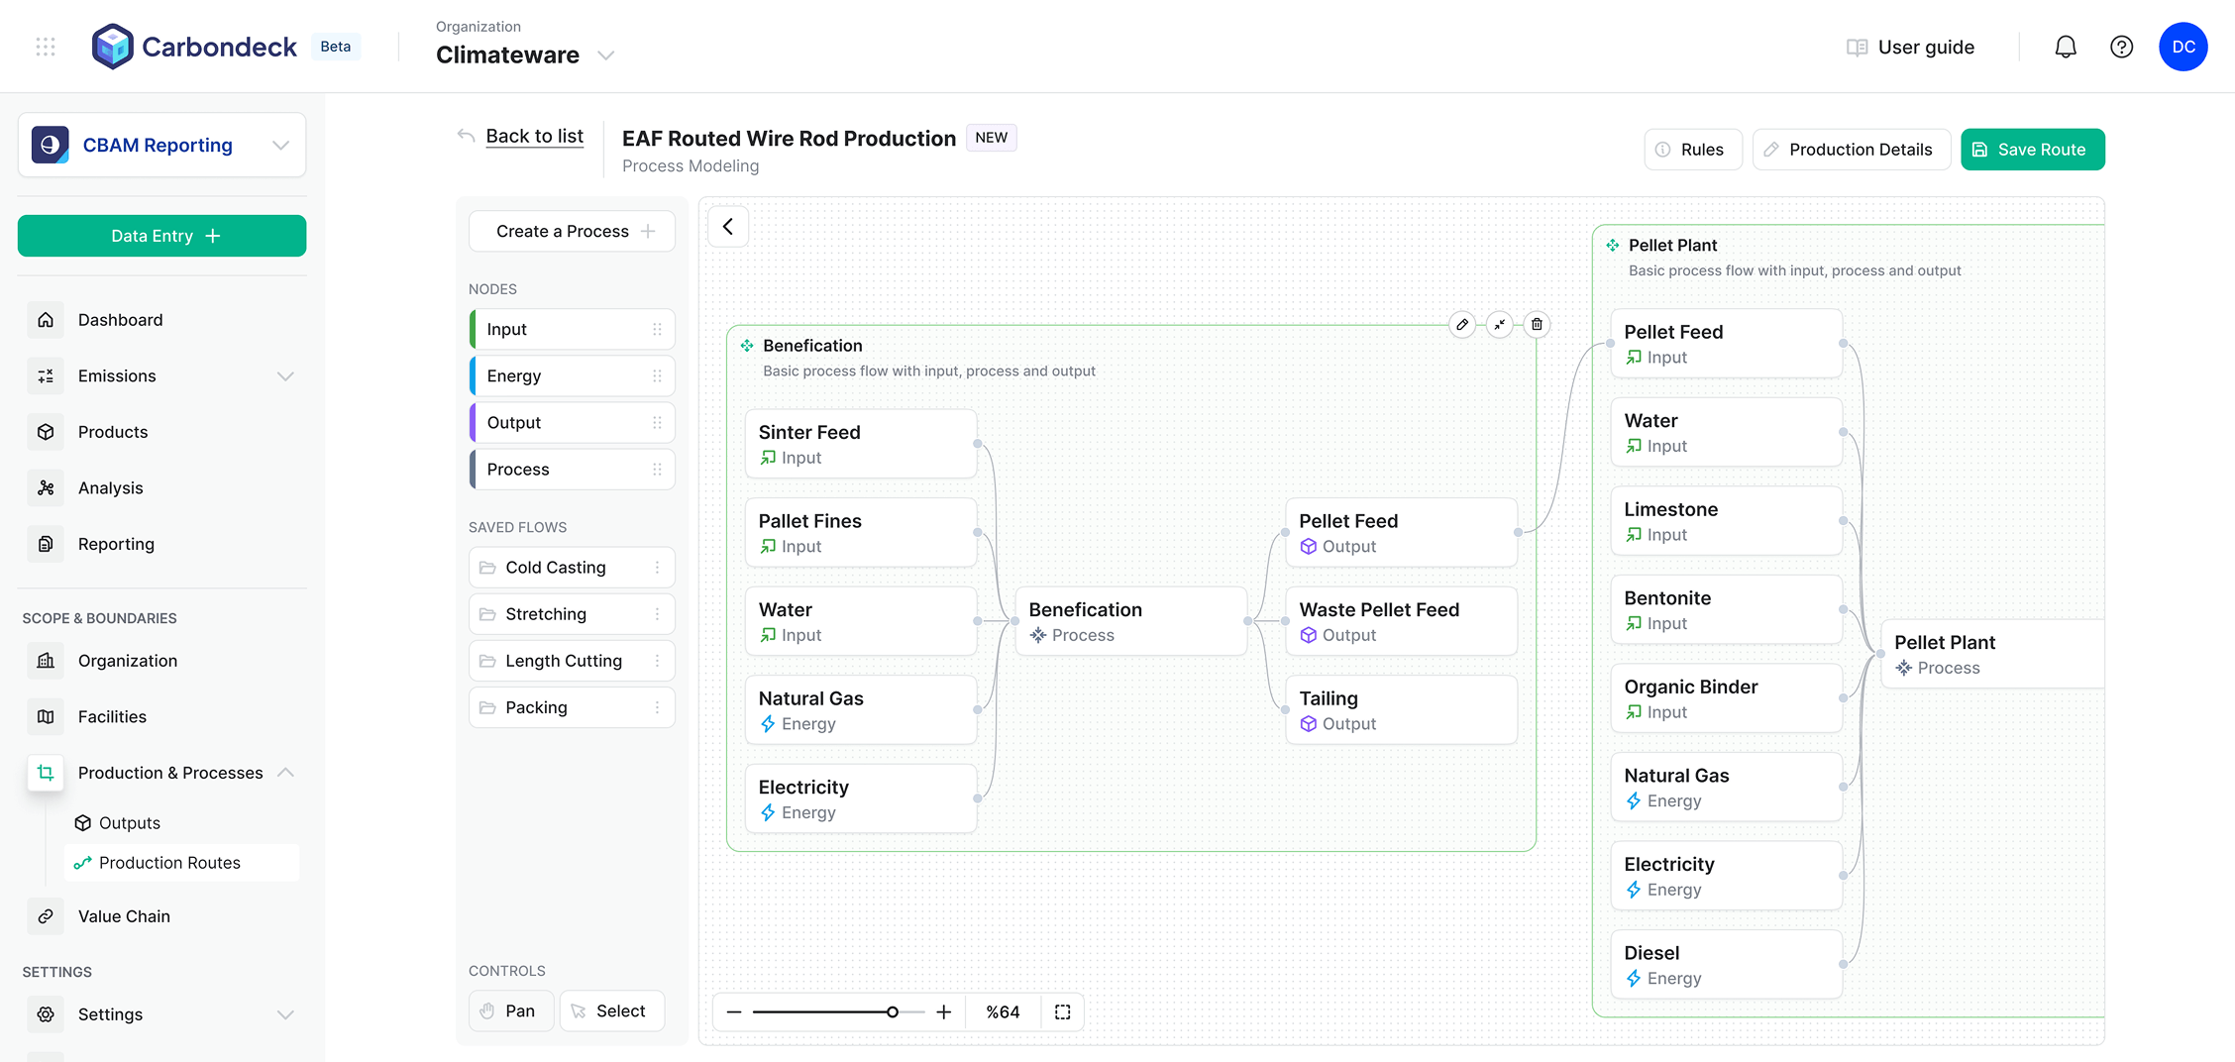Open the Production Routes with route arrow icon
Image resolution: width=2235 pixels, height=1062 pixels.
pos(81,862)
